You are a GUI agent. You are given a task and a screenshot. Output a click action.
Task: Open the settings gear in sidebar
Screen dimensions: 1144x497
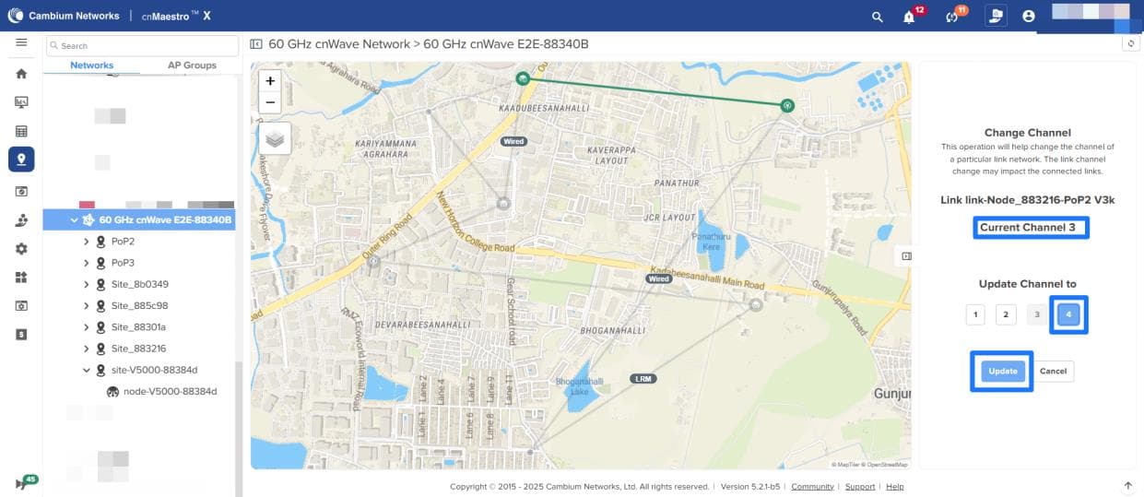point(21,249)
